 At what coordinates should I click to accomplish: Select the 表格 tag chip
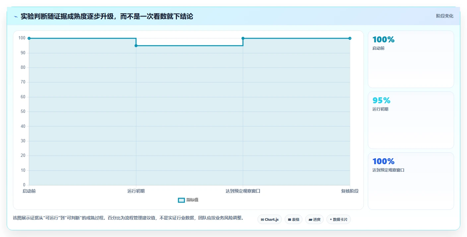point(293,219)
